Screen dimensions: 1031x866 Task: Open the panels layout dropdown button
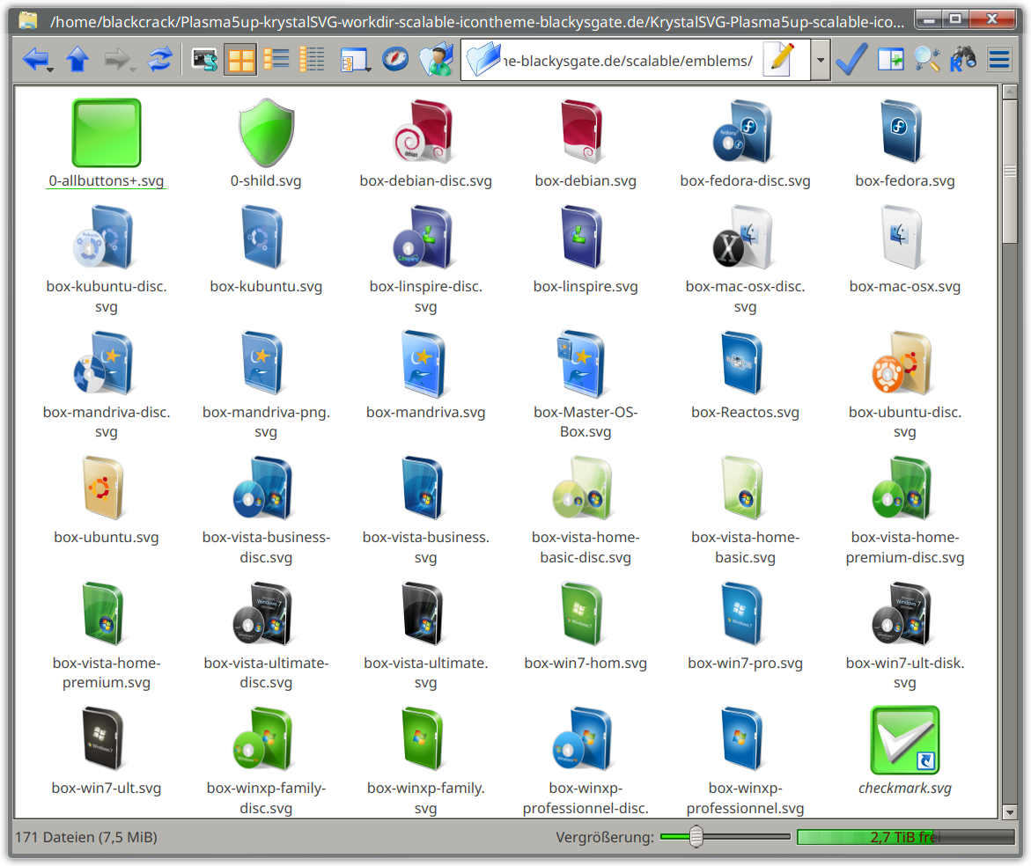coord(355,60)
